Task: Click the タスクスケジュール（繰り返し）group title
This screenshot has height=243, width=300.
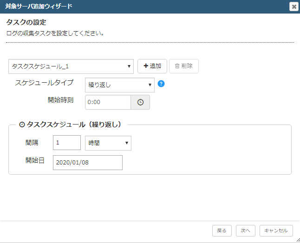Action: coord(70,125)
